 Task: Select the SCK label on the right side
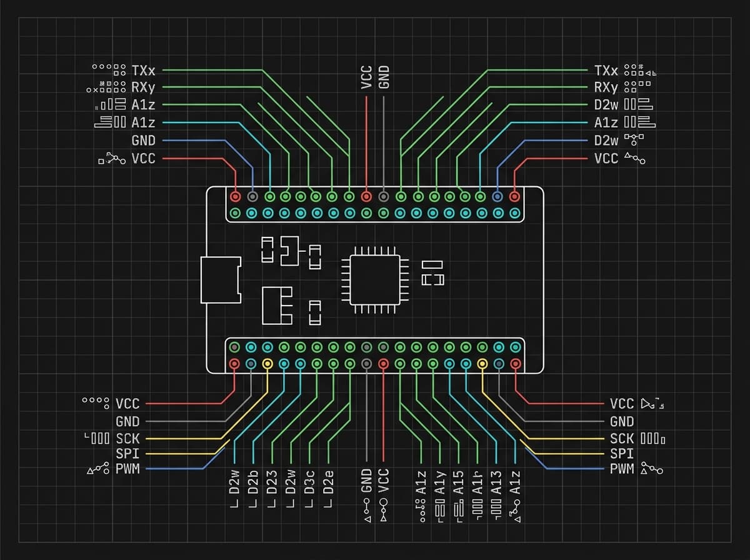pyautogui.click(x=622, y=439)
